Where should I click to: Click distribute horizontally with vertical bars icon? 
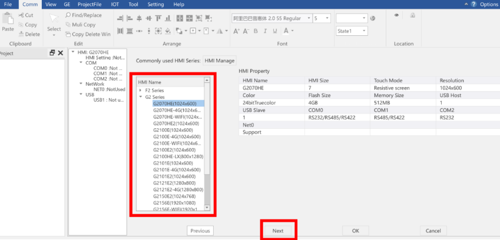coord(120,31)
